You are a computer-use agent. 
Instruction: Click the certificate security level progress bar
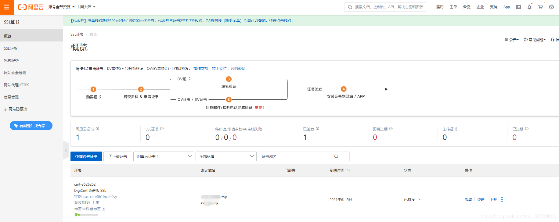pyautogui.click(x=88, y=215)
